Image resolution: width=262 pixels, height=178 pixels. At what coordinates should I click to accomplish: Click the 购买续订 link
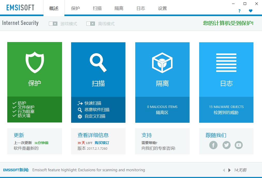[102, 143]
